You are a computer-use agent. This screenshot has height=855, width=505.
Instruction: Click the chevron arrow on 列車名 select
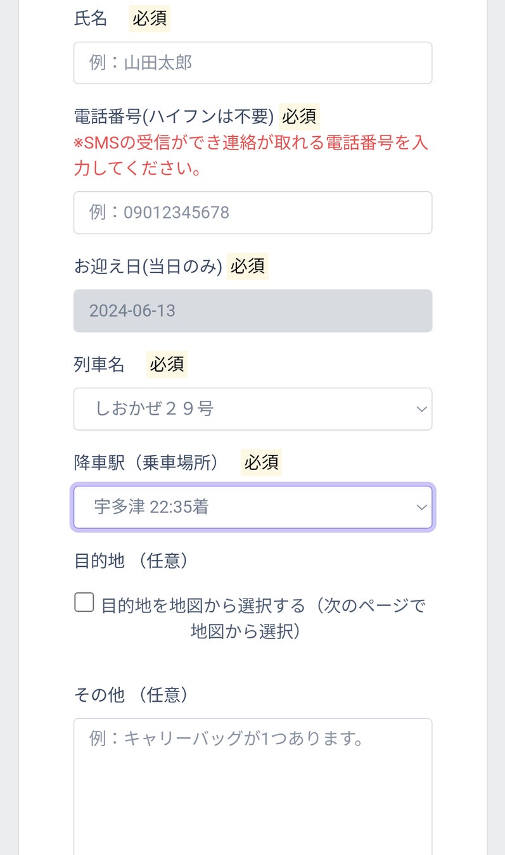[x=421, y=409]
